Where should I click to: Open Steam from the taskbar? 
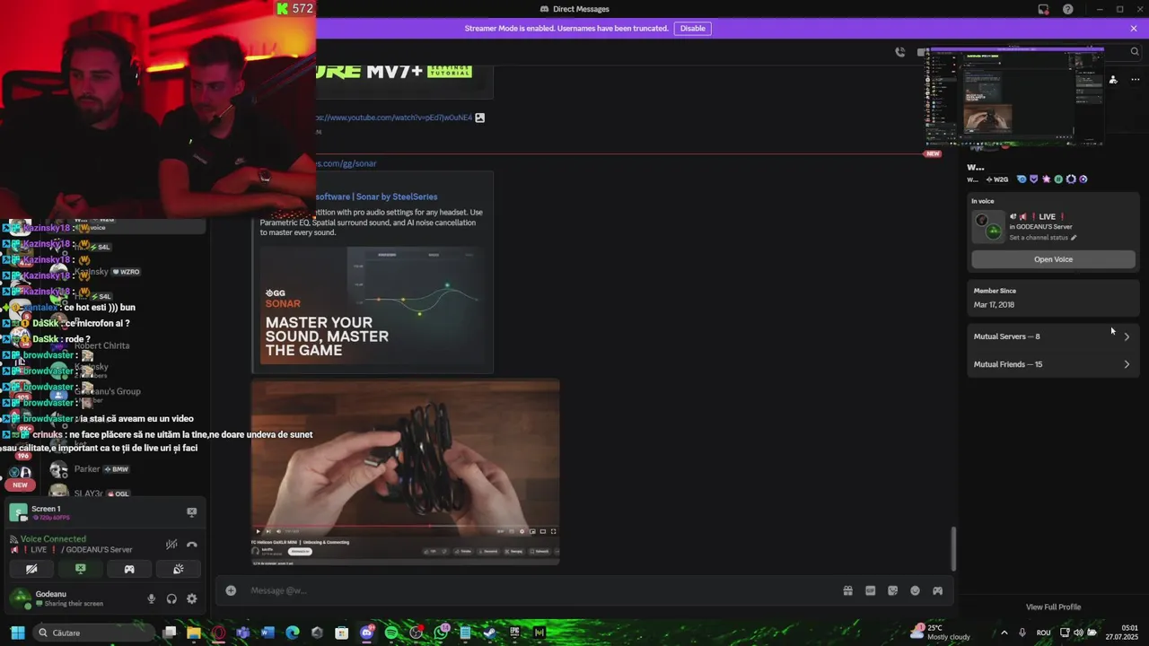coord(490,633)
